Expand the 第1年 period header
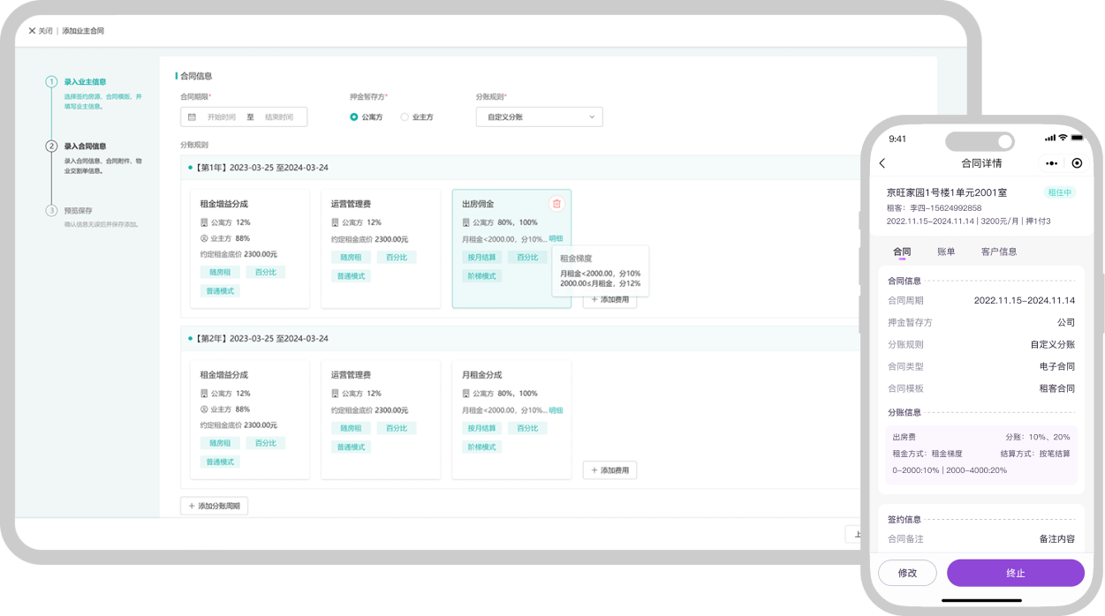Screen dimensions: 1105x616 pyautogui.click(x=520, y=168)
